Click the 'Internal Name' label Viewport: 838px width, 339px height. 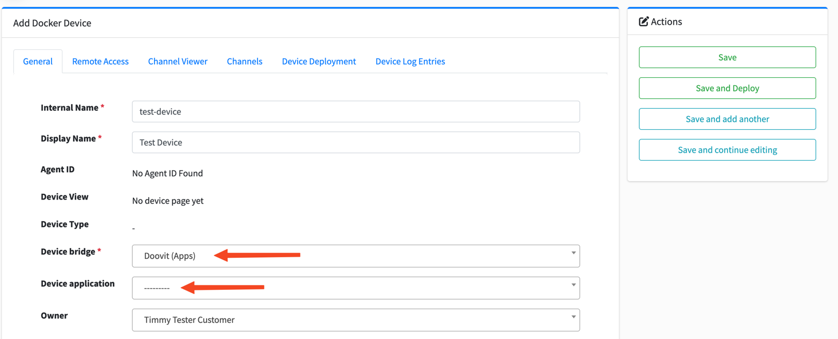coord(69,107)
